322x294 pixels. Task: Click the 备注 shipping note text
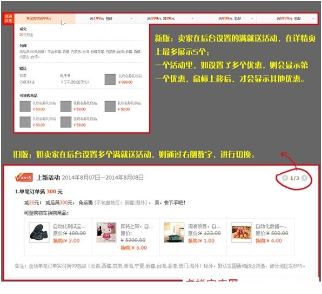pos(160,266)
